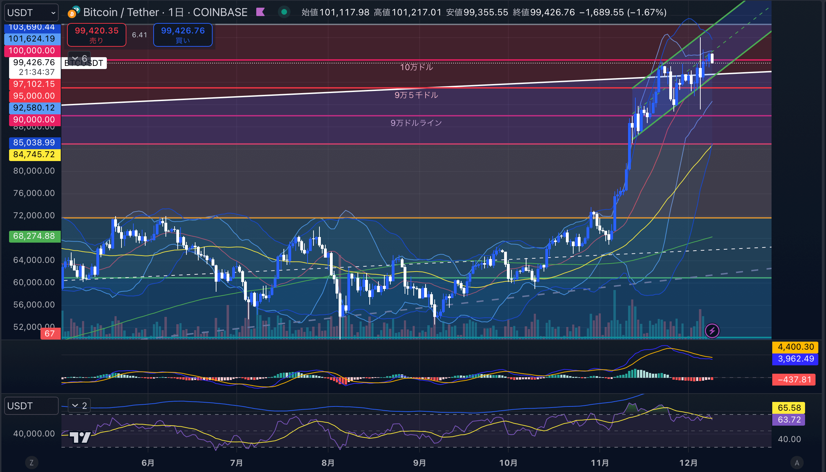Click the red 90,000.00 price label
The image size is (826, 472).
tap(34, 120)
